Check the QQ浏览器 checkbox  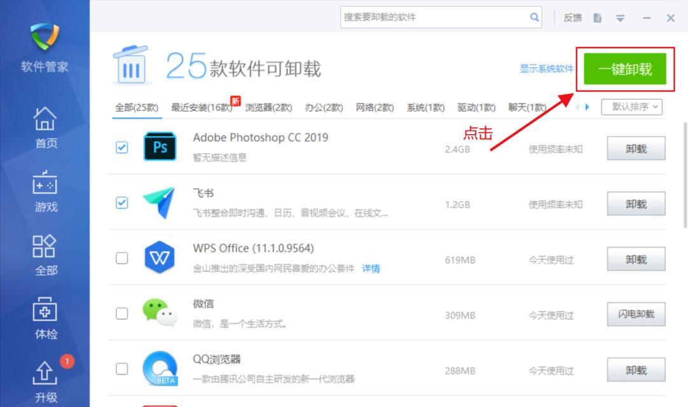coord(122,369)
